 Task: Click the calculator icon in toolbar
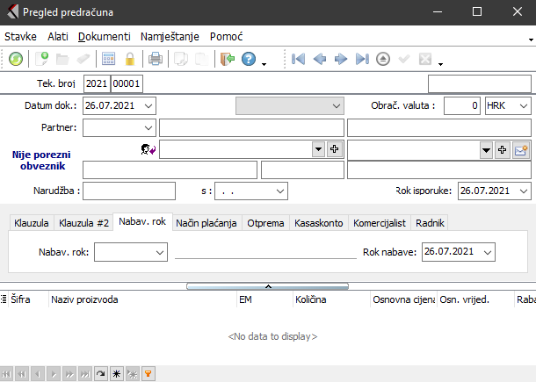click(x=109, y=60)
